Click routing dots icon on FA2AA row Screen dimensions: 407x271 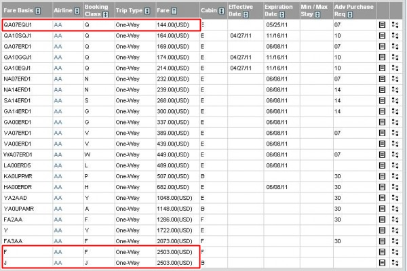(395, 220)
